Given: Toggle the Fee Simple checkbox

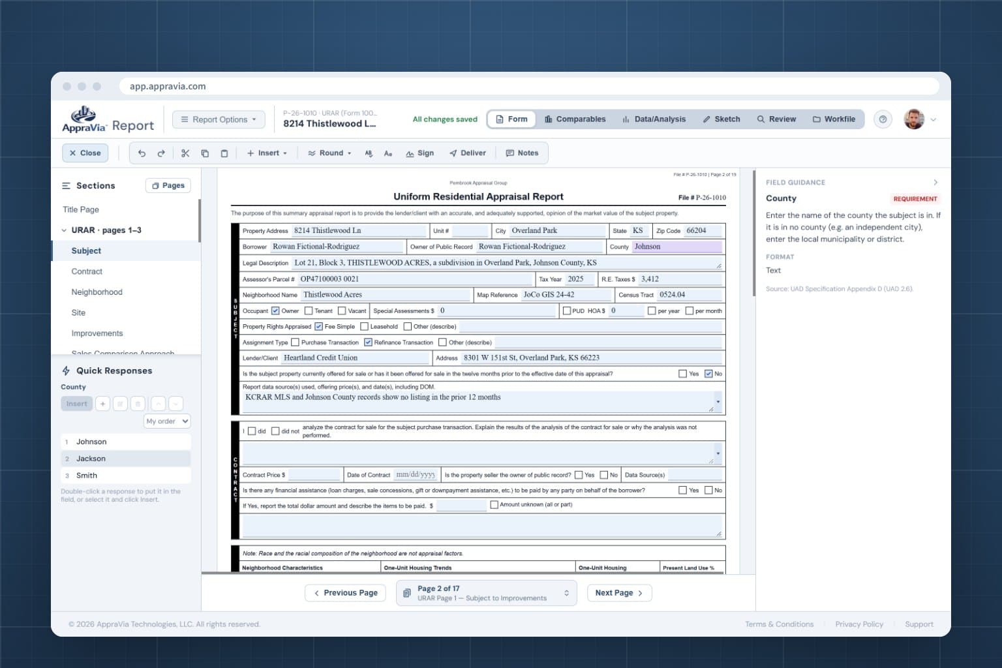Looking at the screenshot, I should pos(318,326).
